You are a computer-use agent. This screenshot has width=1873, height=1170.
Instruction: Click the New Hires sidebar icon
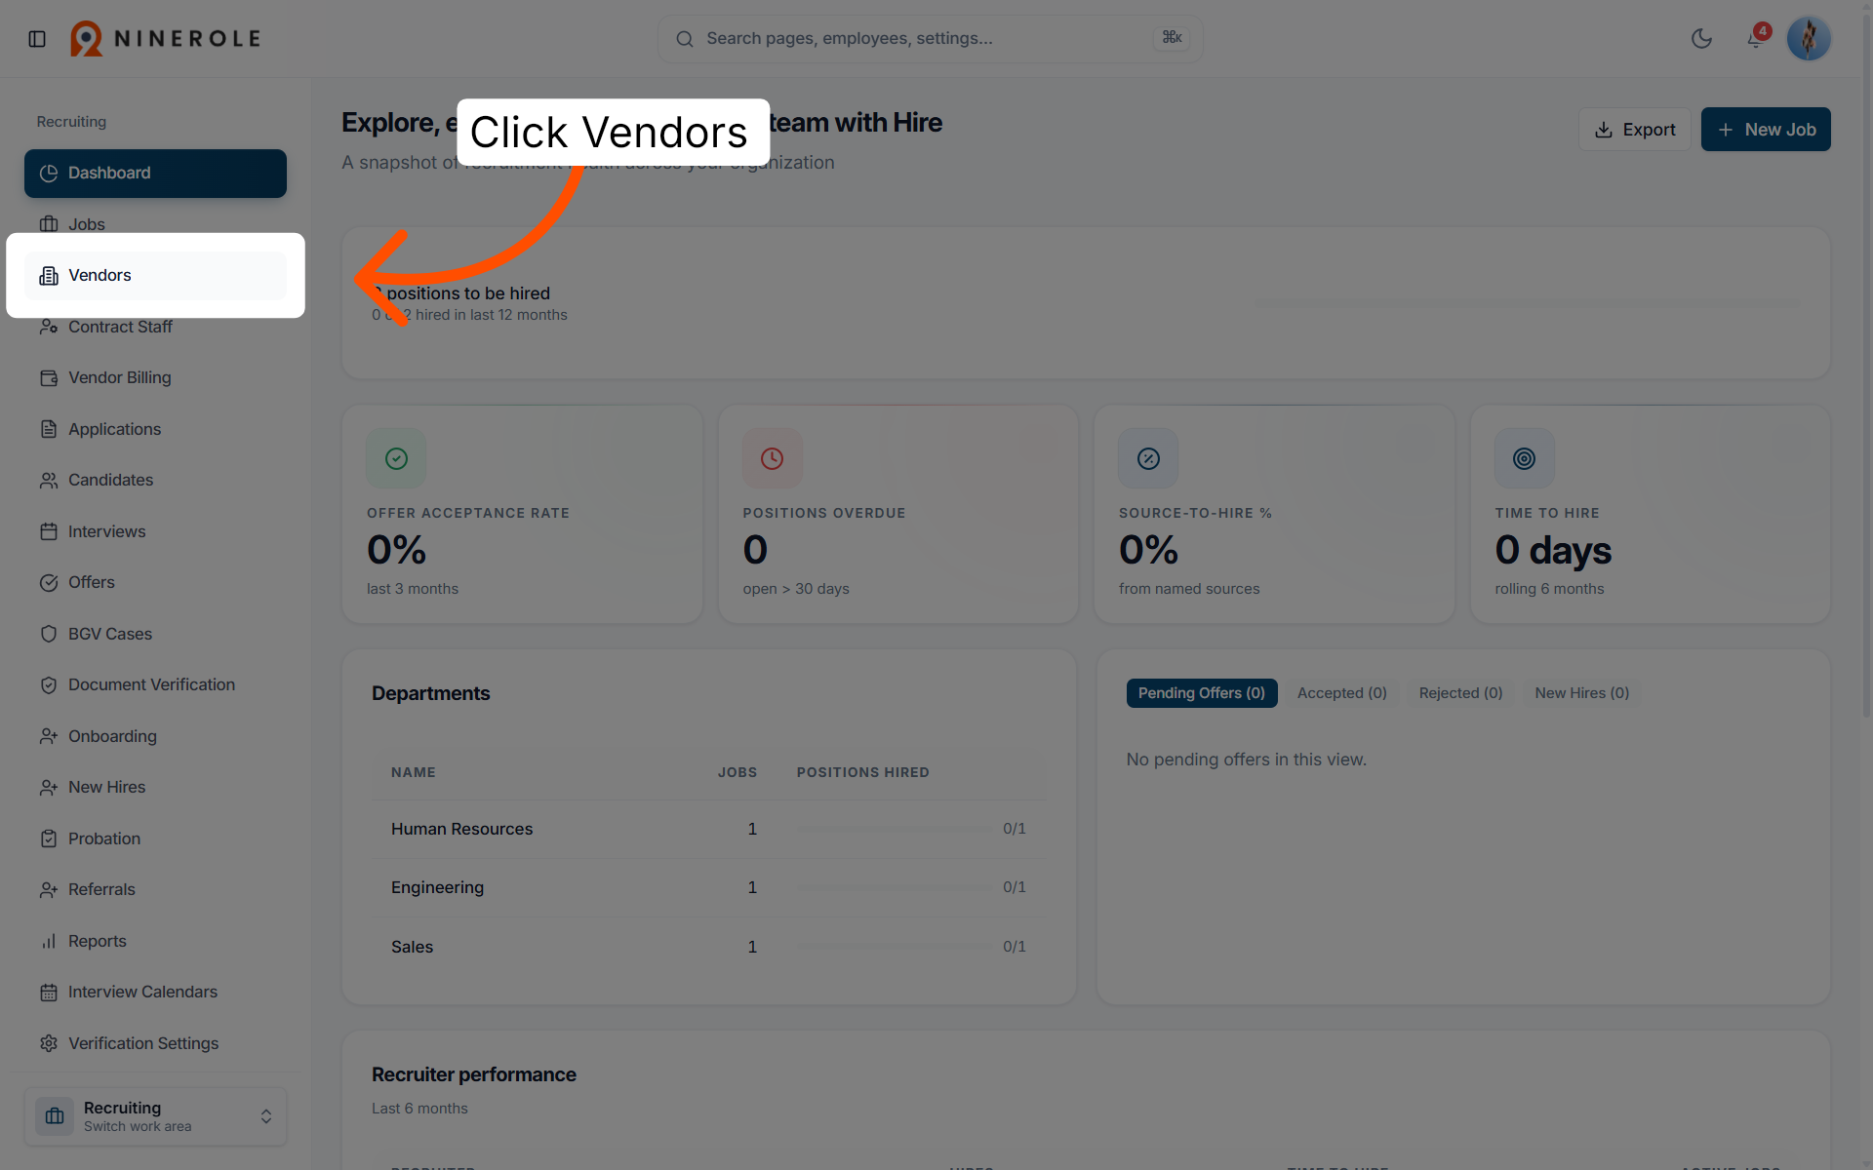pyautogui.click(x=49, y=787)
